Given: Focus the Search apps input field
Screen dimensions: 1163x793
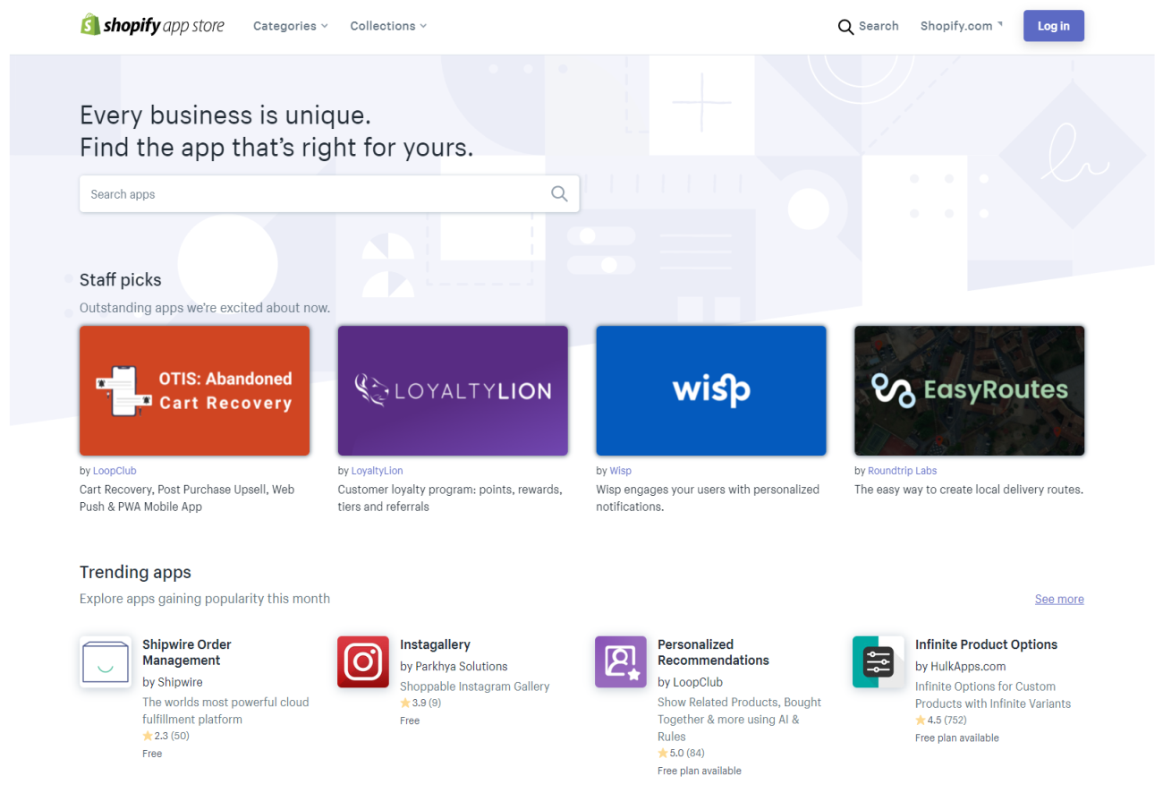Looking at the screenshot, I should coord(329,193).
